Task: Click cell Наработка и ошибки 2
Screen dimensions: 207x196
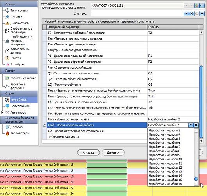Action: [173, 119]
